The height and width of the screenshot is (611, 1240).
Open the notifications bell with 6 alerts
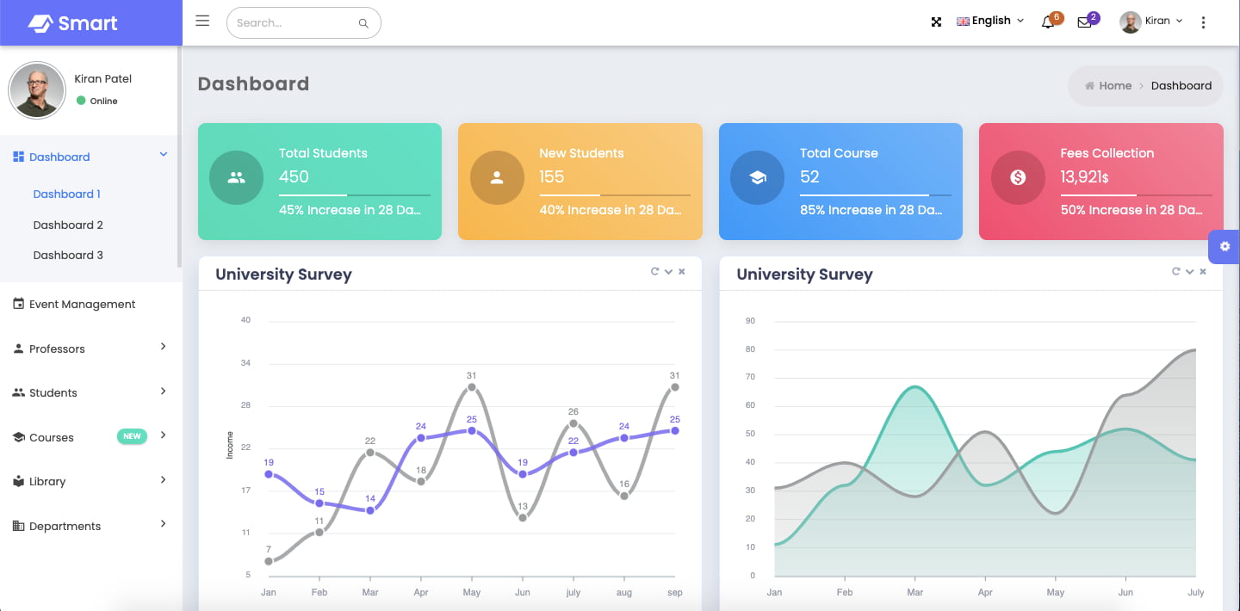coord(1047,22)
